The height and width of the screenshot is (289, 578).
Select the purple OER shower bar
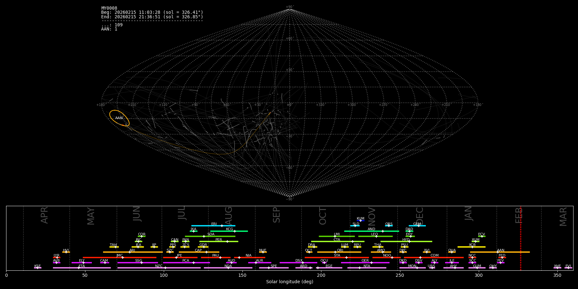[365, 263]
